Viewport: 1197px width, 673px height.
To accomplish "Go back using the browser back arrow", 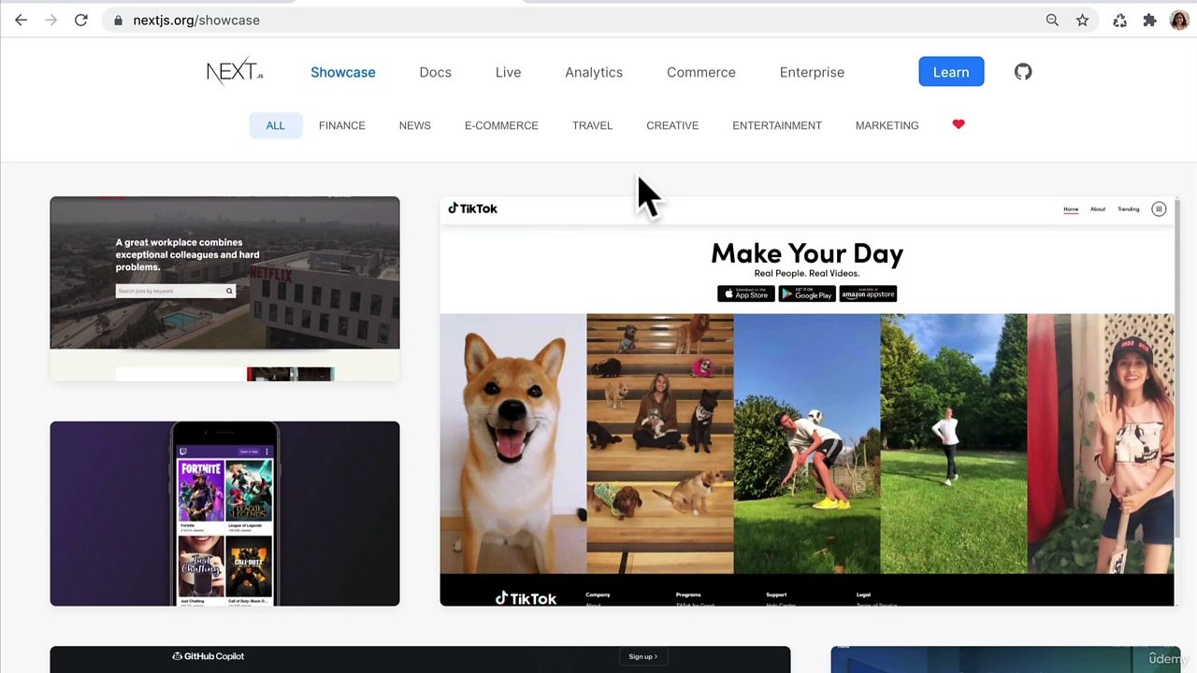I will point(21,20).
